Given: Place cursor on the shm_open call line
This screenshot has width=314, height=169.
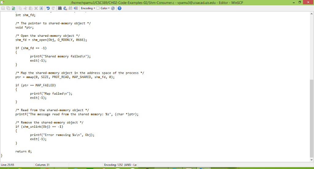Looking at the screenshot, I should (x=51, y=40).
